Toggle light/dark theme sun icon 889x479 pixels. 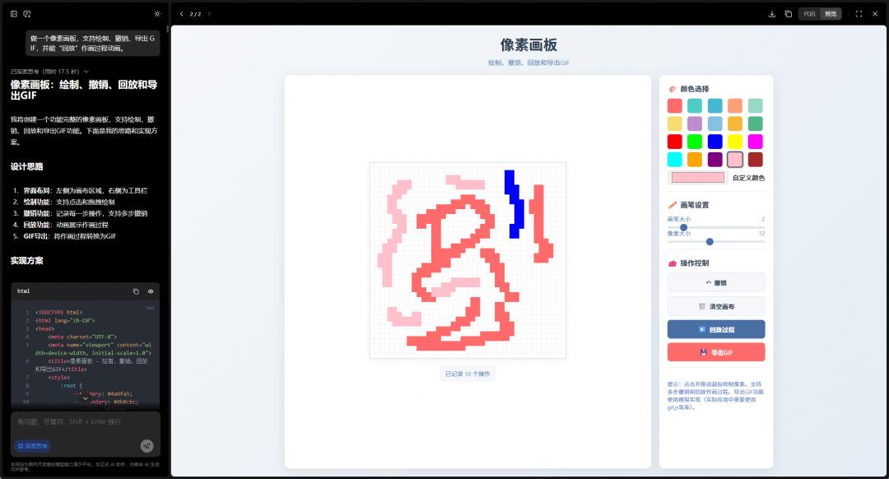157,14
